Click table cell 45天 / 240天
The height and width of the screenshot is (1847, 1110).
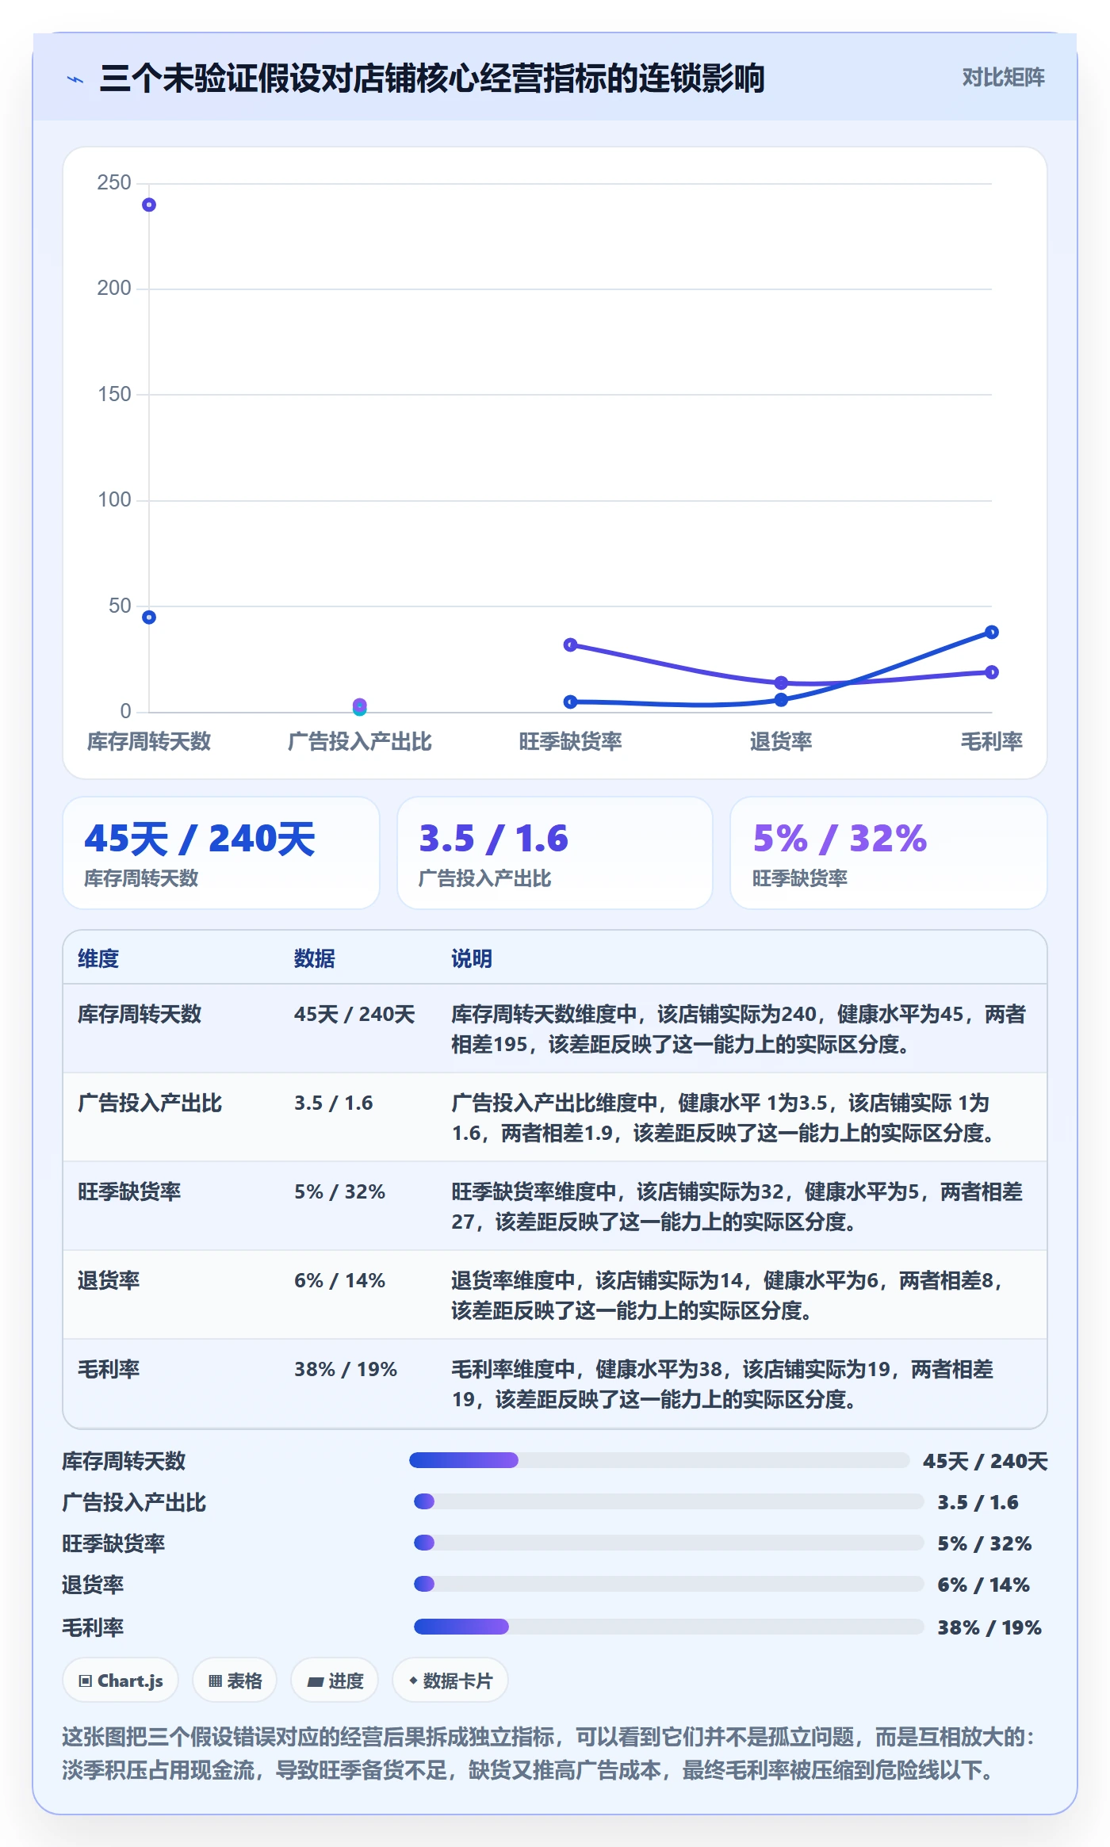click(x=354, y=1014)
